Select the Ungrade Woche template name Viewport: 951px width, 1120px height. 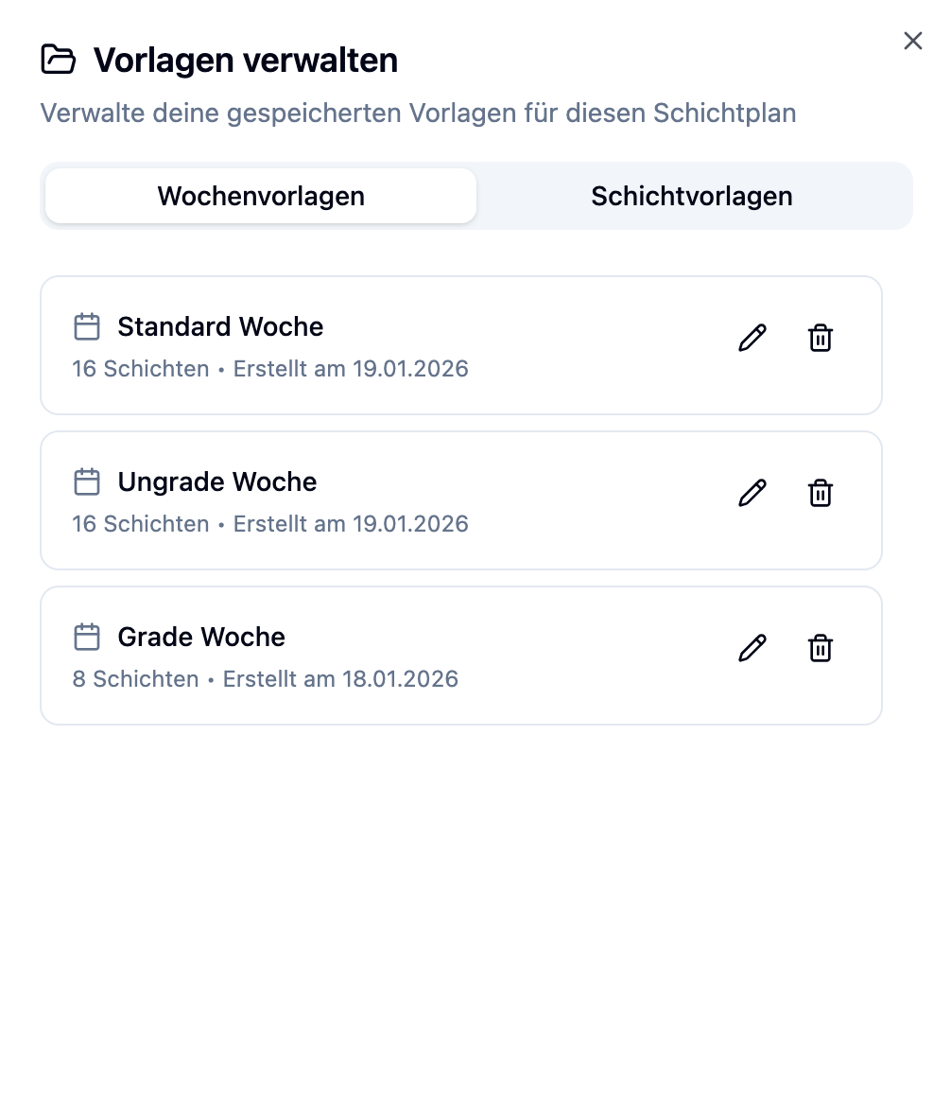pyautogui.click(x=216, y=482)
